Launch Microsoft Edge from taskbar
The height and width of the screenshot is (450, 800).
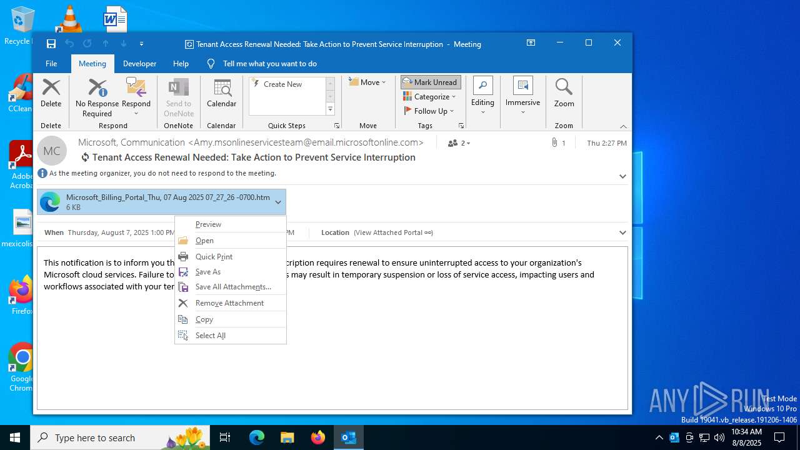pyautogui.click(x=257, y=437)
